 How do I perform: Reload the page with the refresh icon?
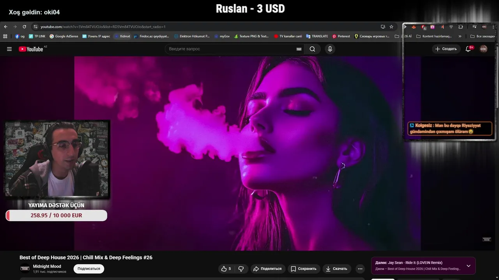(x=24, y=27)
